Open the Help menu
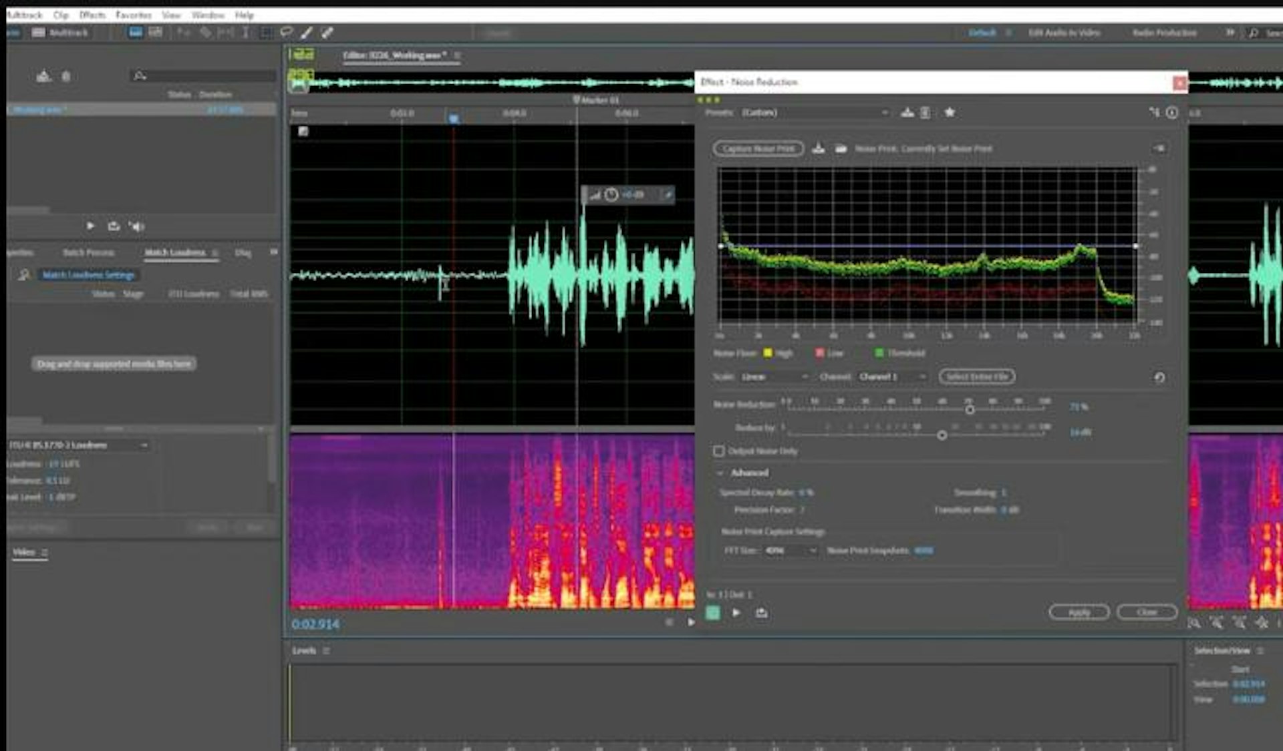 [244, 15]
